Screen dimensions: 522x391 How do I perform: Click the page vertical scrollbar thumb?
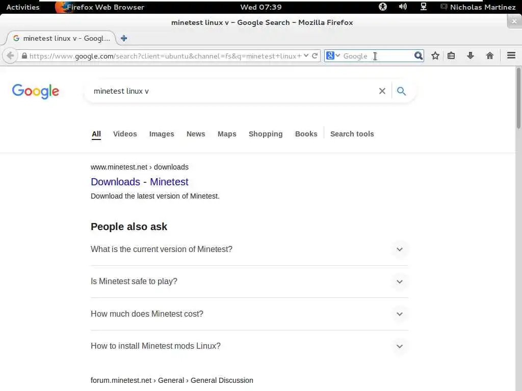[x=518, y=98]
